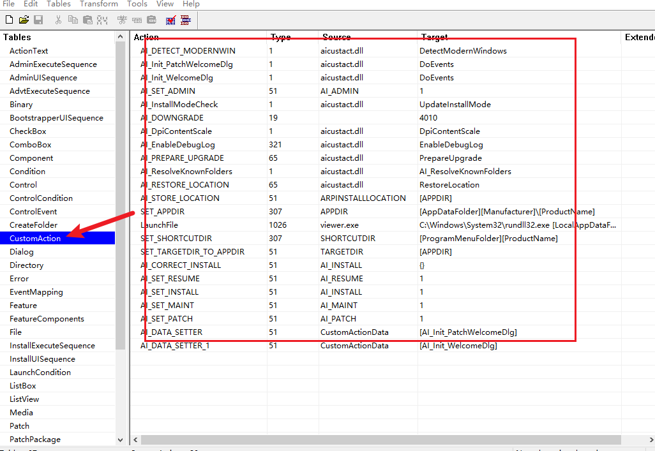Click the Open folder toolbar icon
The width and height of the screenshot is (655, 451).
(x=24, y=20)
